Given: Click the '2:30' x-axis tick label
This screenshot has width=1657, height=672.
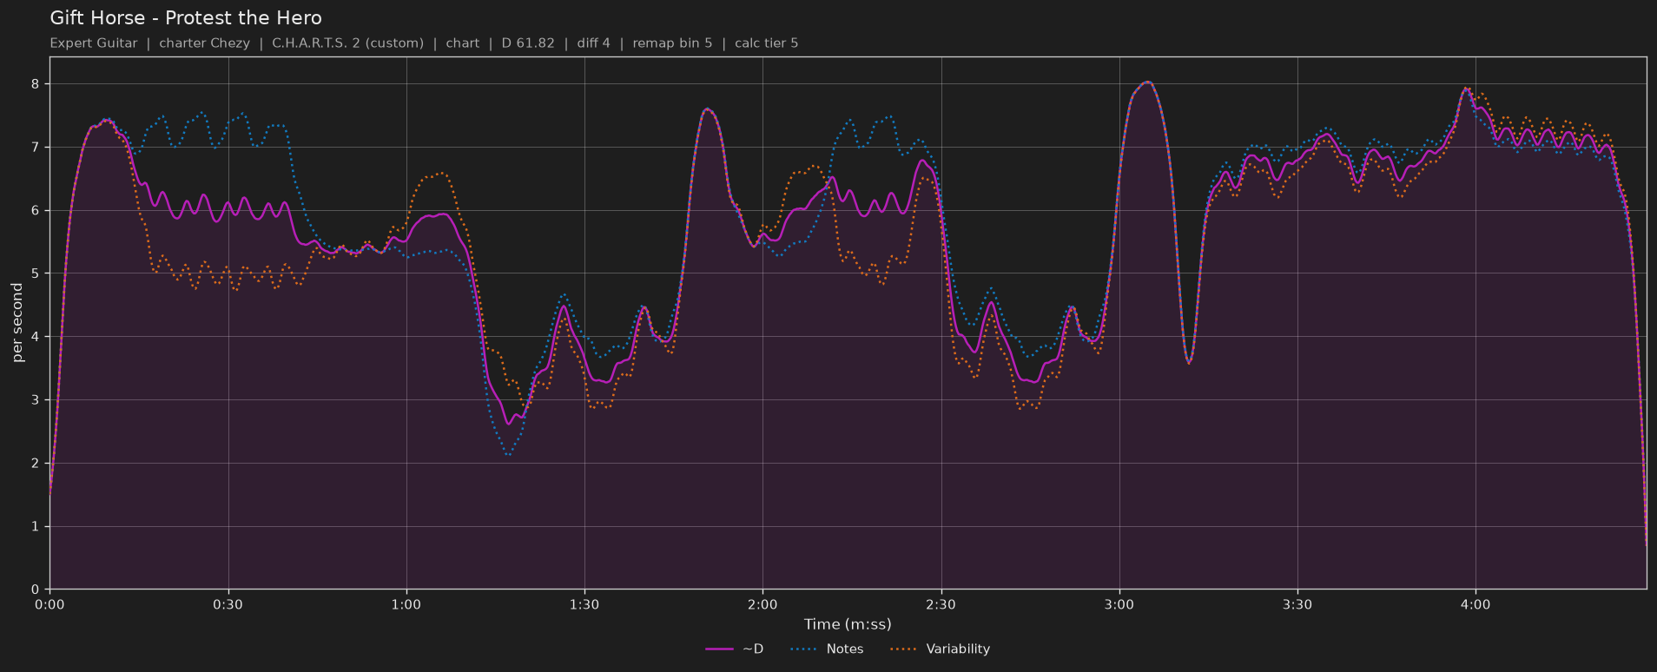Looking at the screenshot, I should 941,605.
